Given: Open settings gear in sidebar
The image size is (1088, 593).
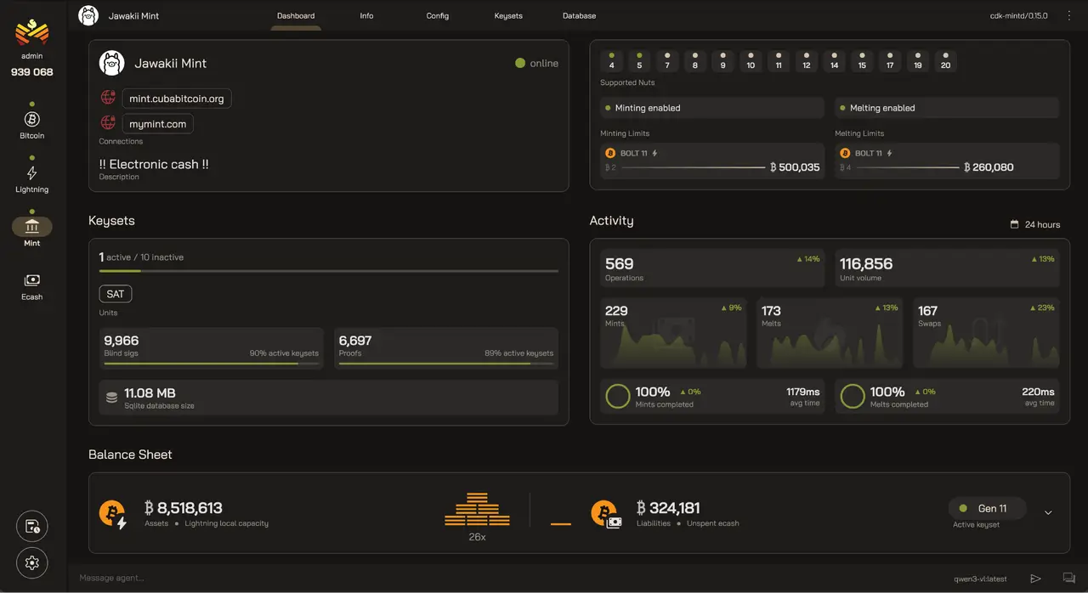Looking at the screenshot, I should click(x=32, y=562).
